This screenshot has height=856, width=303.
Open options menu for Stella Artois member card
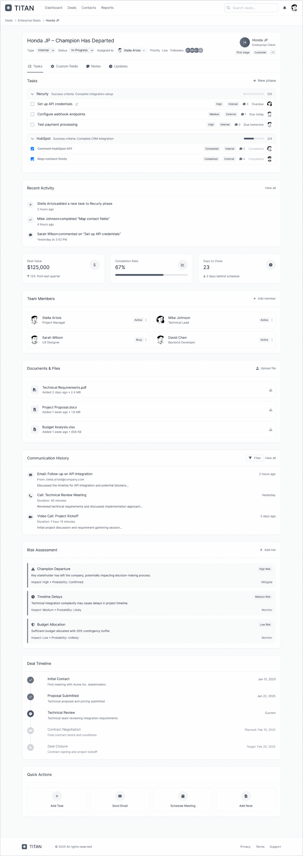tap(146, 320)
